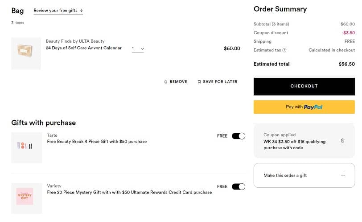This screenshot has width=362, height=222.
Task: Click the Beauty Finds by ULTA Beauty brand
Action: (75, 41)
